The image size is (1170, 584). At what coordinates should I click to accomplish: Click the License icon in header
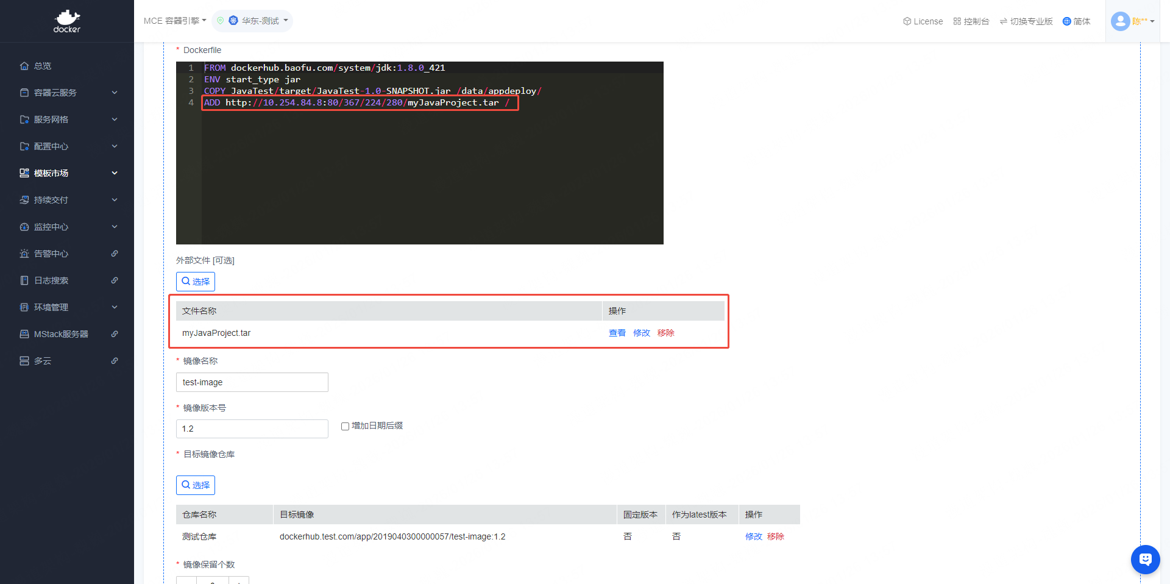[907, 21]
